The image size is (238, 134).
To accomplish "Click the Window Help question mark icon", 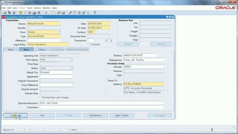I will 95,13.
